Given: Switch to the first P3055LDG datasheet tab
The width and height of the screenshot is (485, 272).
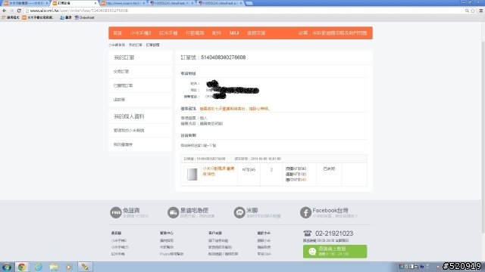Looking at the screenshot, I should (x=172, y=3).
